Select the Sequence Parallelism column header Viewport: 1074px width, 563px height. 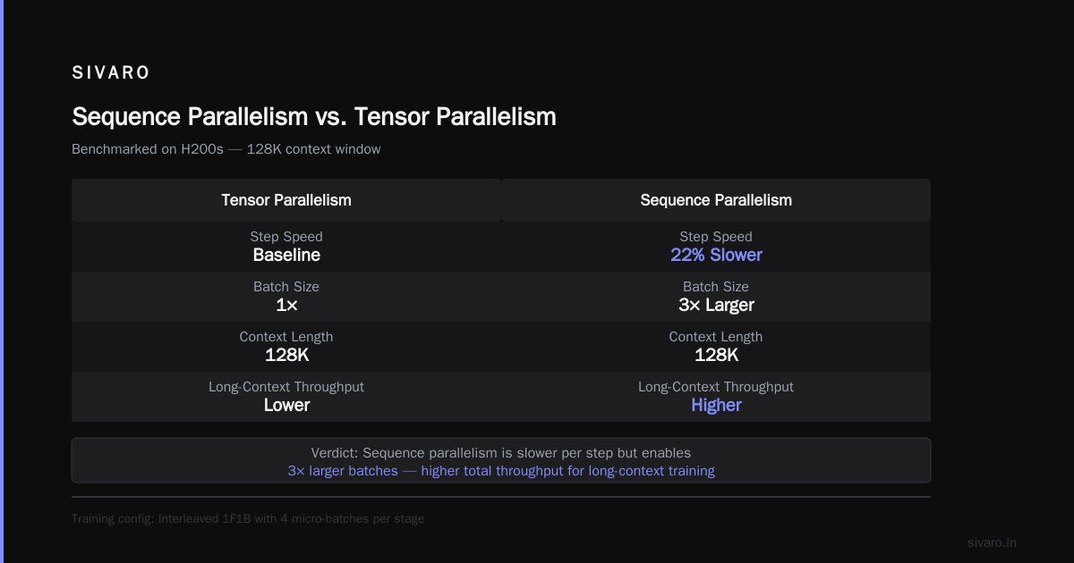[x=716, y=200]
